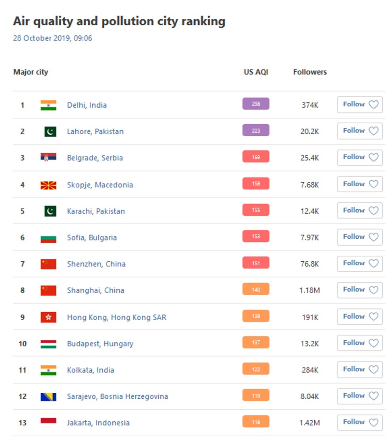Click Budapest's orange 137 AQI badge
This screenshot has width=390, height=436.
click(x=256, y=343)
